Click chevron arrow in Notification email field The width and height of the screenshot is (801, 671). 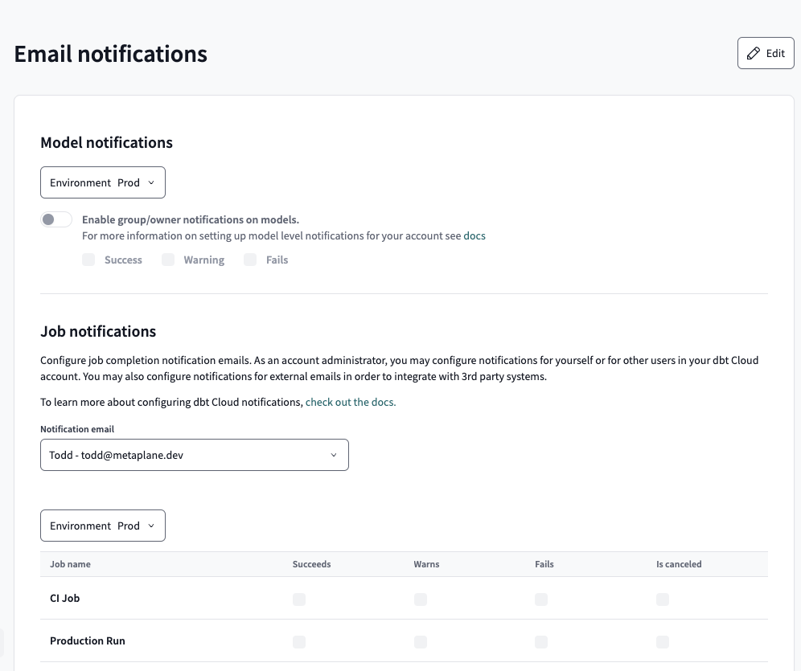coord(334,455)
